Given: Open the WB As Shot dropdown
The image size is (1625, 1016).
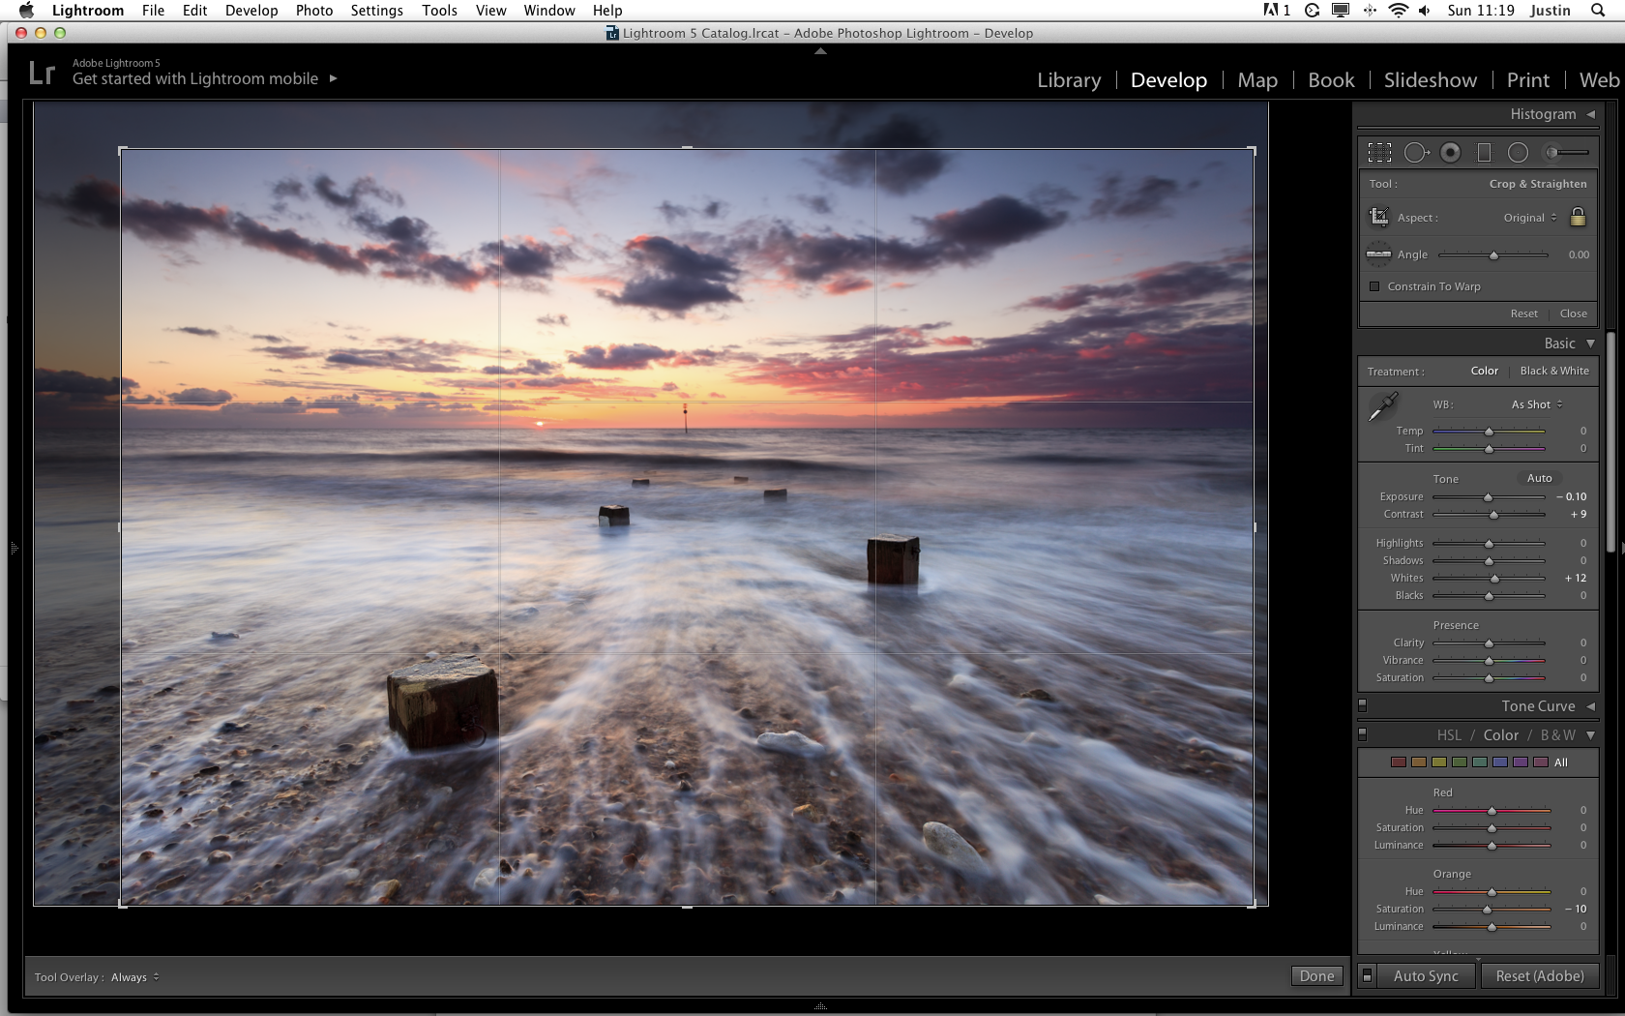Looking at the screenshot, I should coord(1535,403).
